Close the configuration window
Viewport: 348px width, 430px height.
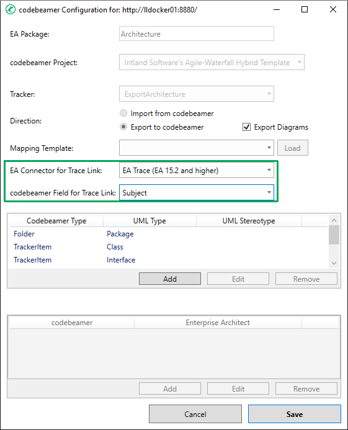333,9
